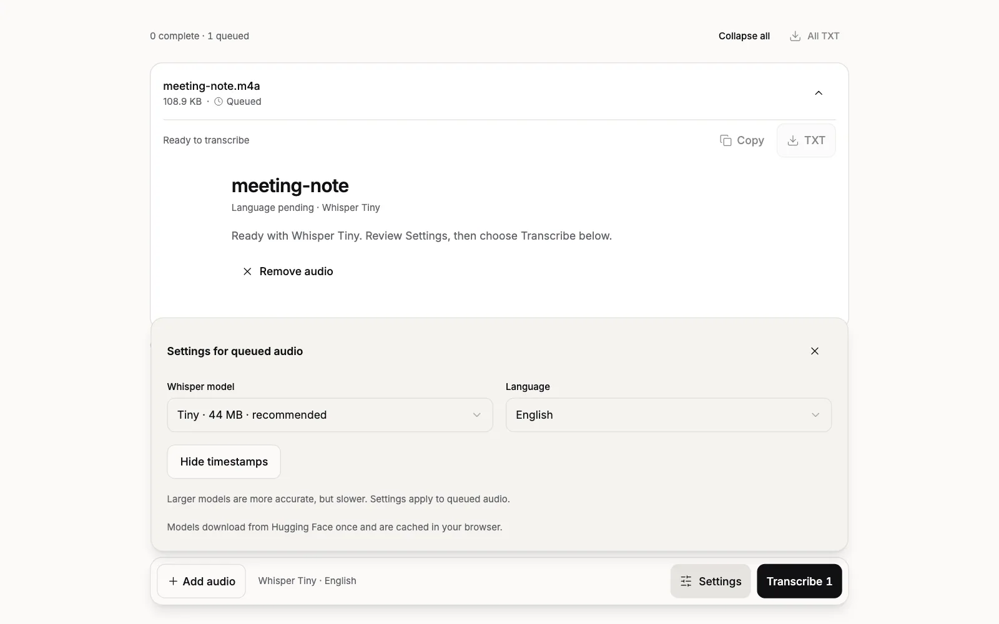This screenshot has height=624, width=999.
Task: Collapse the meeting-note.m4a card chevron
Action: (819, 93)
